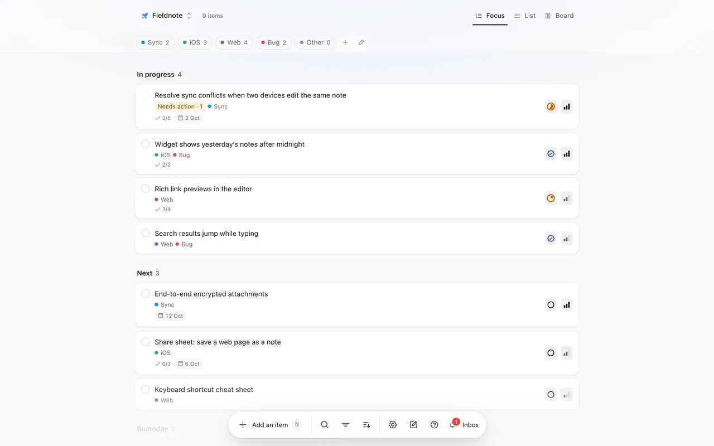Click priority bars on Rich link previews
Screen dimensions: 714x446
click(x=567, y=198)
